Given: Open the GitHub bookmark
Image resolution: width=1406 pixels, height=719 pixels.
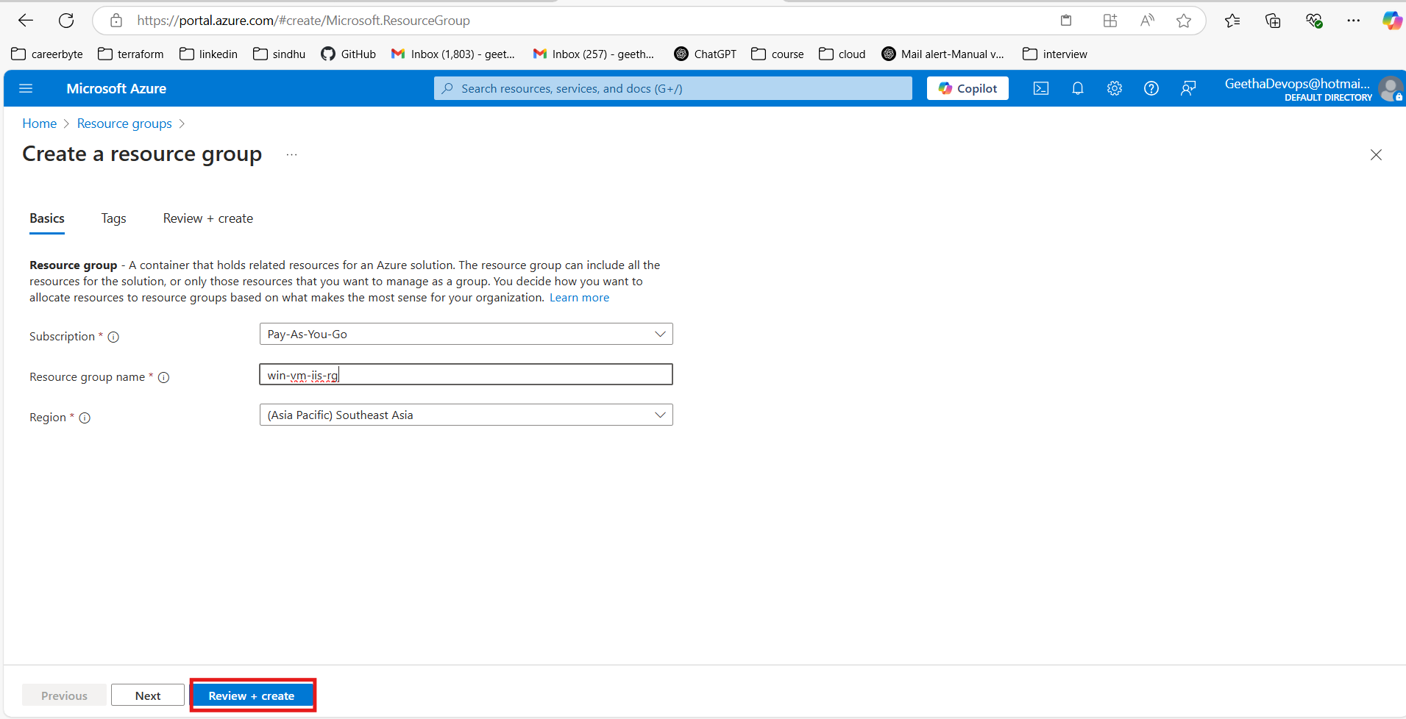Looking at the screenshot, I should click(x=348, y=54).
